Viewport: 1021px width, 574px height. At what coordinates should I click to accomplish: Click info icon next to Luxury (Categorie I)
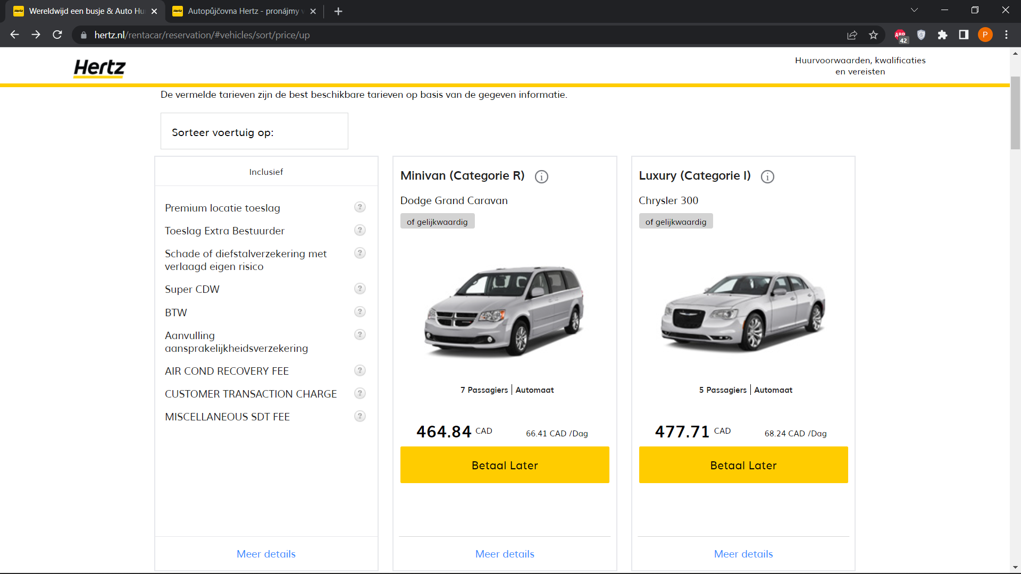[x=767, y=176]
